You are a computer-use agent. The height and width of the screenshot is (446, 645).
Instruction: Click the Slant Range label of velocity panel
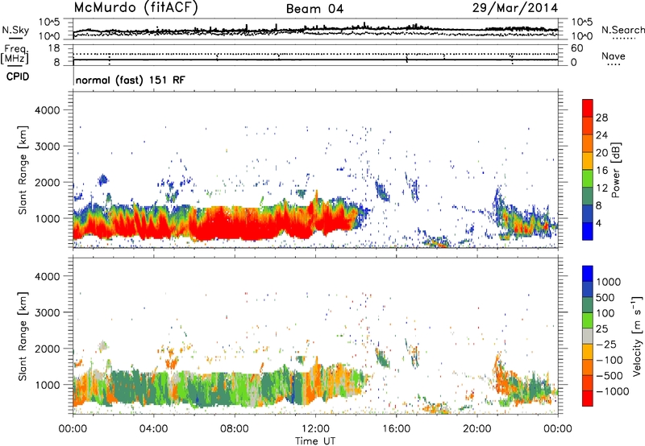coord(23,336)
